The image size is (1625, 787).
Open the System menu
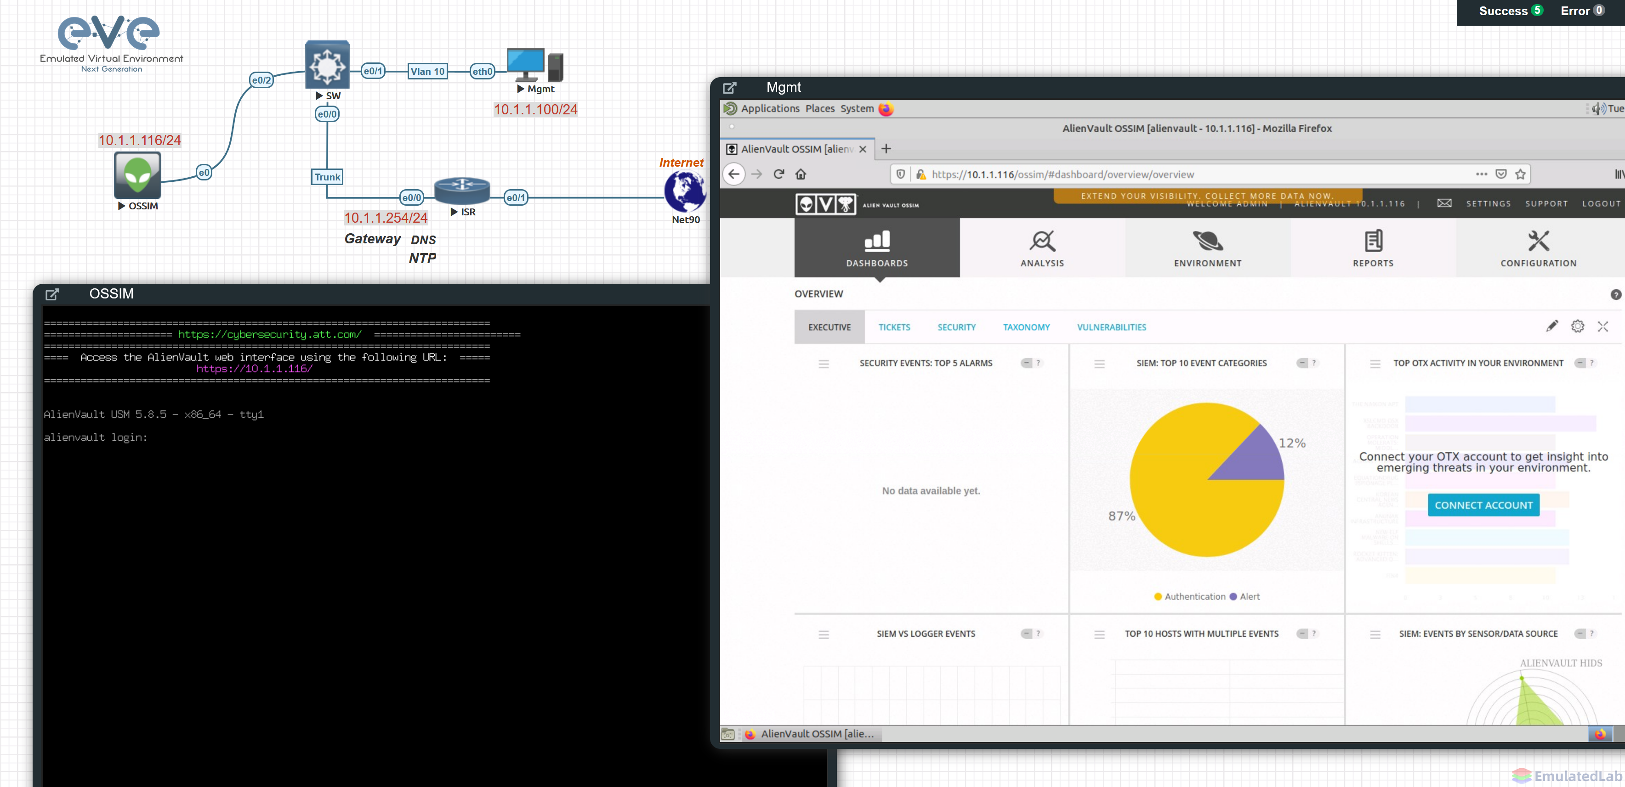pyautogui.click(x=857, y=108)
